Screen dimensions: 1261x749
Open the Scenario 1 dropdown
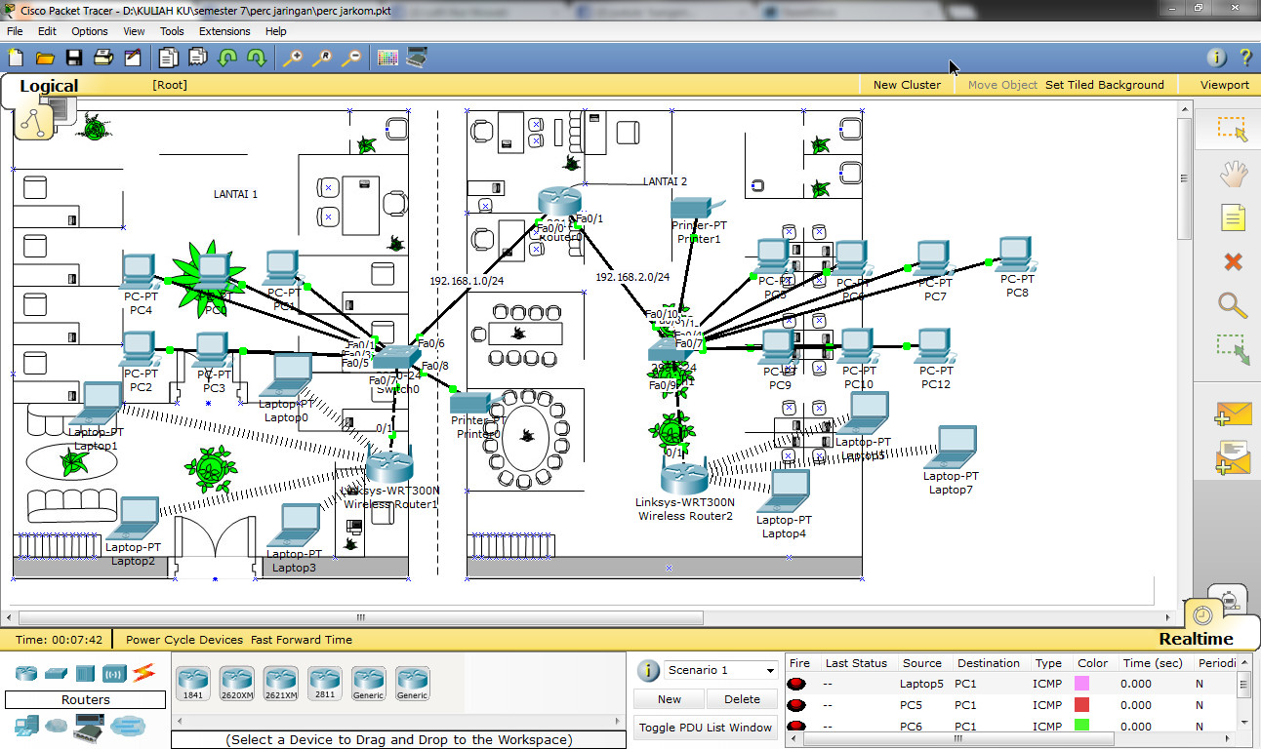pos(767,670)
